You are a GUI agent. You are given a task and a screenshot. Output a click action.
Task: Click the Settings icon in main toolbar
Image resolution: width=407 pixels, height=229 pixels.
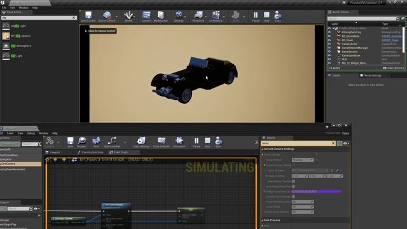(x=179, y=17)
